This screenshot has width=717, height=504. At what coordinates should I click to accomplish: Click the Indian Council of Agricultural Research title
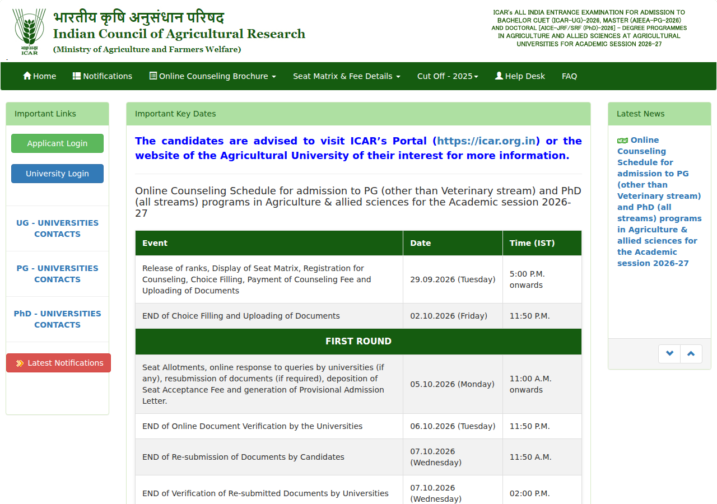pos(179,34)
